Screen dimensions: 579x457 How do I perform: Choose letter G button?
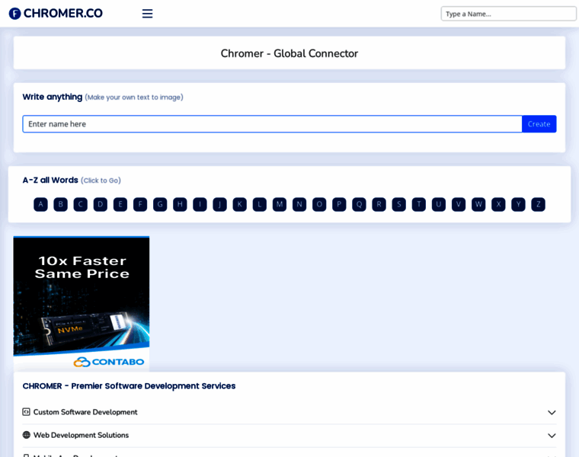pyautogui.click(x=160, y=204)
